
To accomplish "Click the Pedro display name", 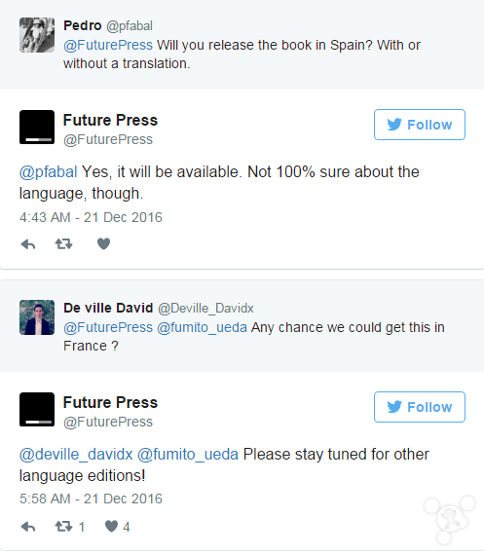I will tap(83, 25).
